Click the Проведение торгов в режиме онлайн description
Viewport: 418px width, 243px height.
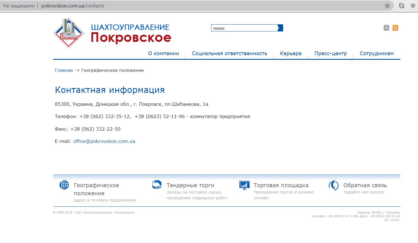(284, 195)
